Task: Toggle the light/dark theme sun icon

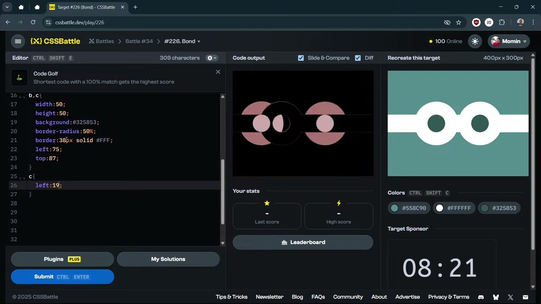Action: (475, 41)
